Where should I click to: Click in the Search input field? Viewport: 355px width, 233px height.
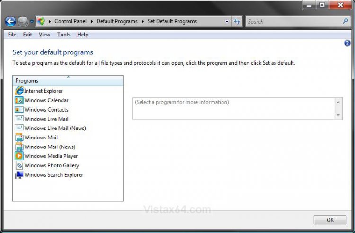[x=294, y=21]
